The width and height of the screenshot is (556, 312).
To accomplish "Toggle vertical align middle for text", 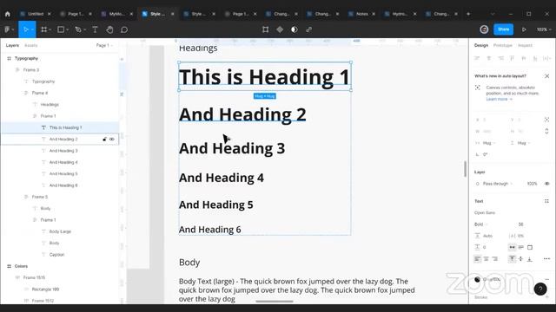I will pos(521,259).
